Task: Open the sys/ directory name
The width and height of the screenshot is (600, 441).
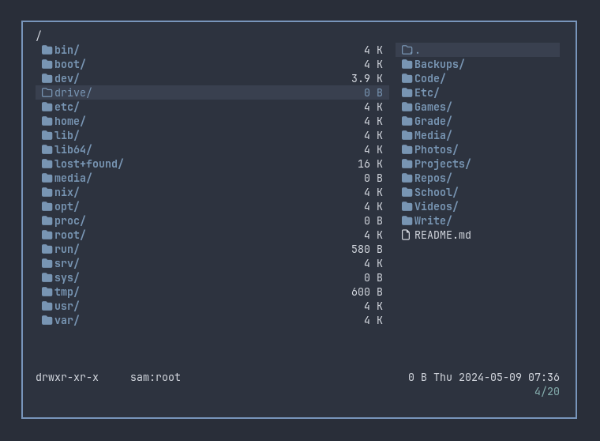Action: [x=66, y=277]
